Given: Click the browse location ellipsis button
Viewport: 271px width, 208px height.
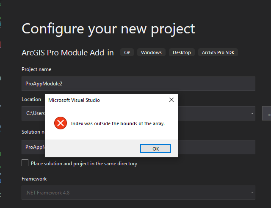Looking at the screenshot, I should pyautogui.click(x=268, y=113).
